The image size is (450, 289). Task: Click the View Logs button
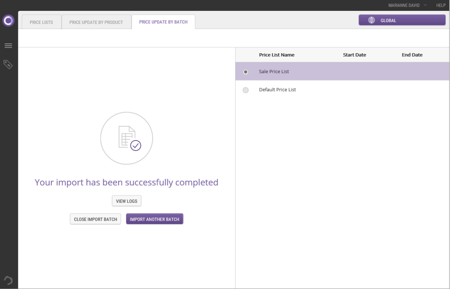[126, 201]
